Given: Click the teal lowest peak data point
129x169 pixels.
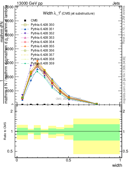Looking at the screenshot, I should click(37, 72).
